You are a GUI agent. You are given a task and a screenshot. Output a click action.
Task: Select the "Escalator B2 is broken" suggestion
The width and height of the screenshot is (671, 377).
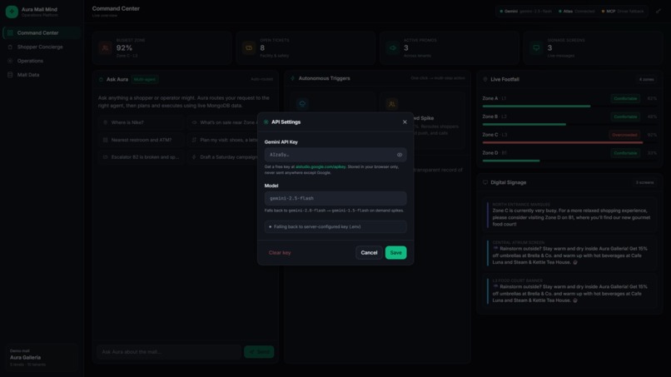point(141,157)
